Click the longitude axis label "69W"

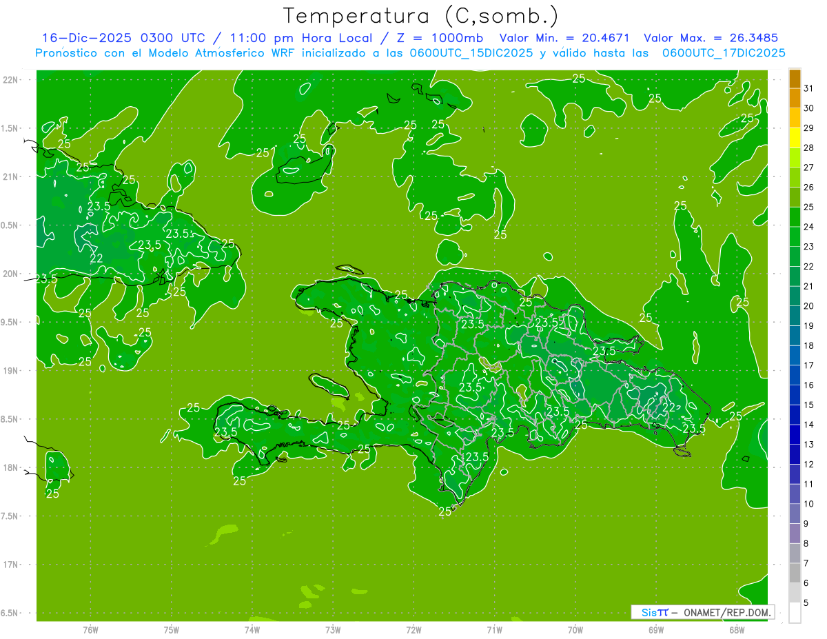[655, 629]
